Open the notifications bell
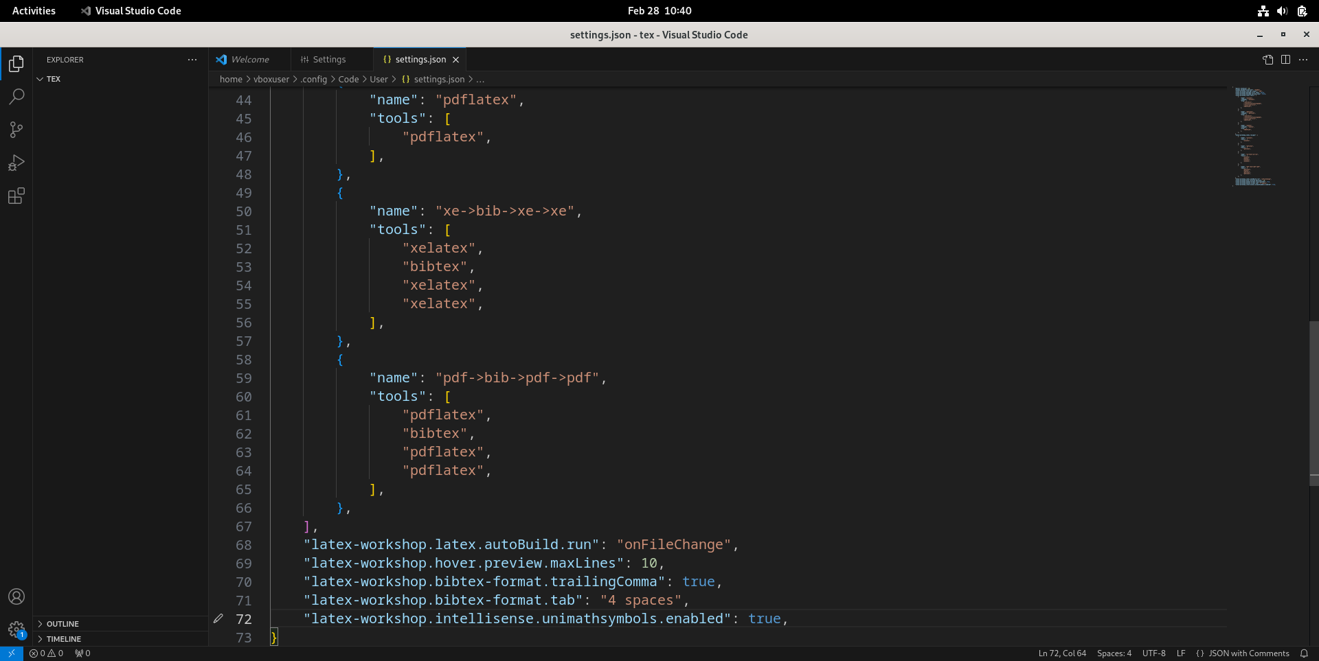Image resolution: width=1319 pixels, height=661 pixels. point(1304,653)
